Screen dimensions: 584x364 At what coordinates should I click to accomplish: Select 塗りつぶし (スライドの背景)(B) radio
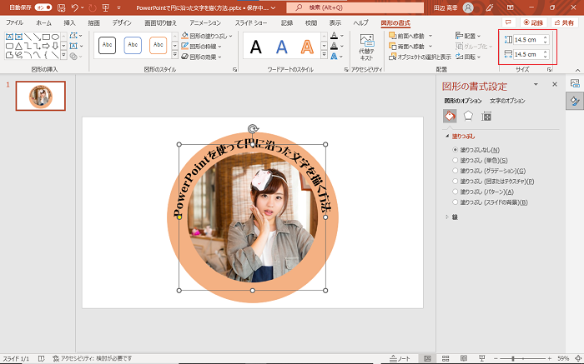(x=455, y=202)
